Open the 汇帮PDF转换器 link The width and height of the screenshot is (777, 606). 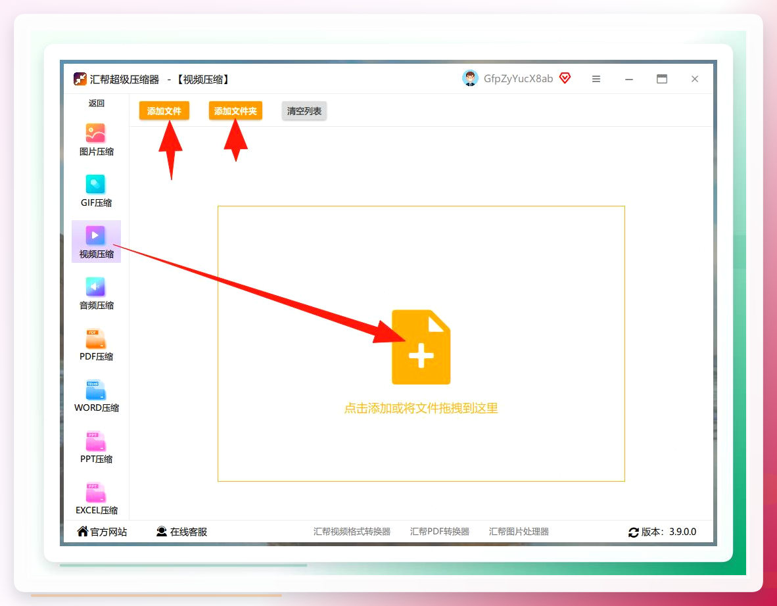tap(440, 532)
